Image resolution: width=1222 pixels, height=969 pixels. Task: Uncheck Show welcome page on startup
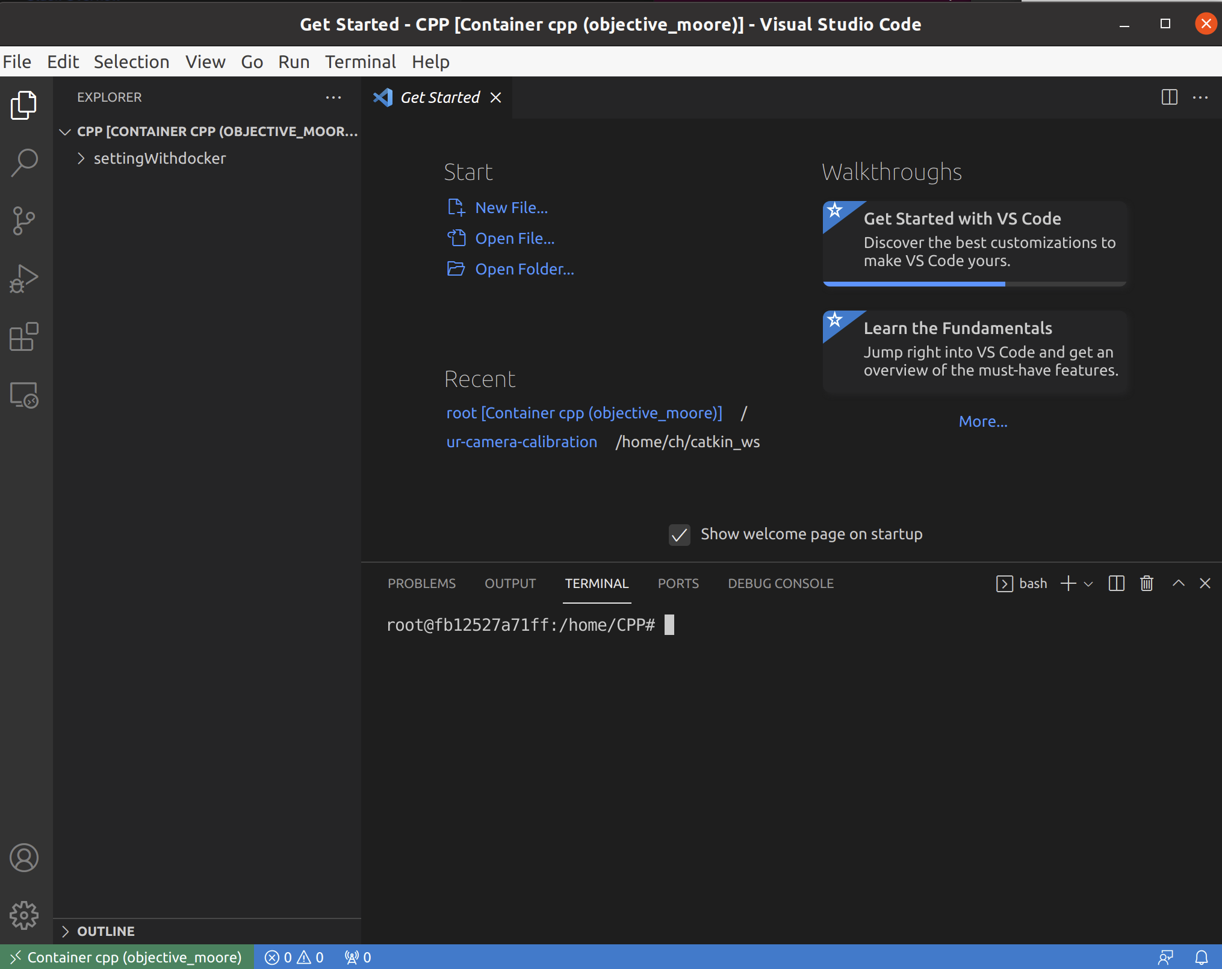(x=680, y=534)
